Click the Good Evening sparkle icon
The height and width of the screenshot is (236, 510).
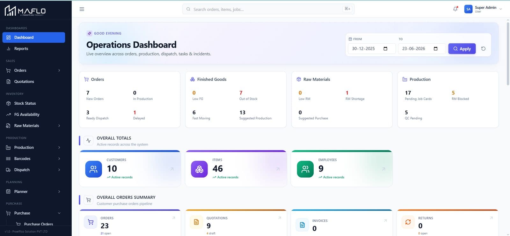click(x=90, y=33)
